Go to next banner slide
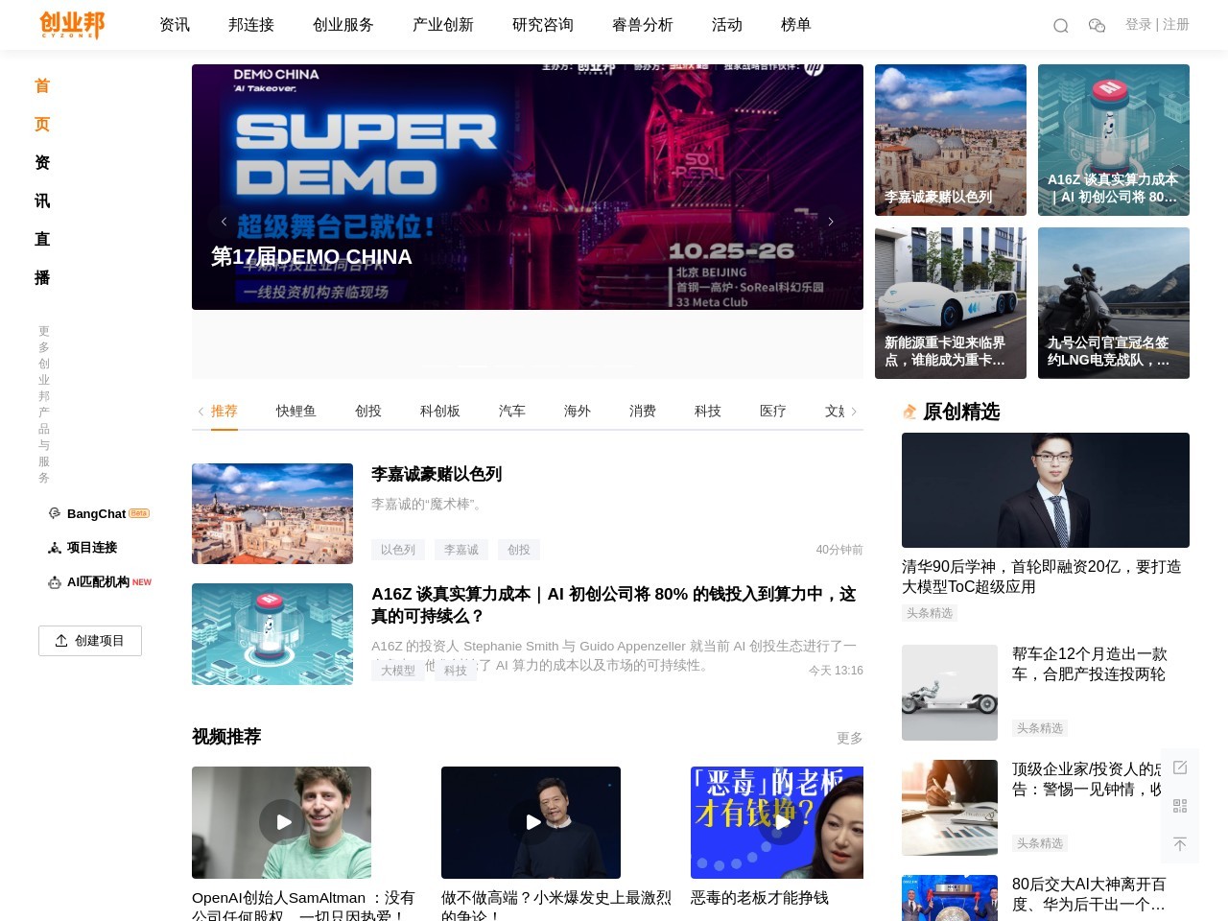This screenshot has width=1228, height=921. coord(831,222)
